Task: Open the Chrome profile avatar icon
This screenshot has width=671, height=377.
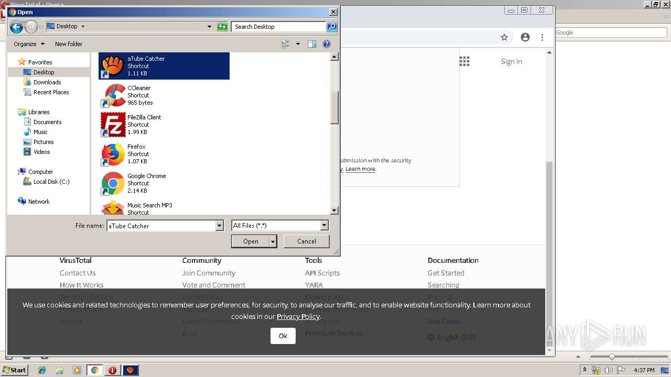Action: 525,37
